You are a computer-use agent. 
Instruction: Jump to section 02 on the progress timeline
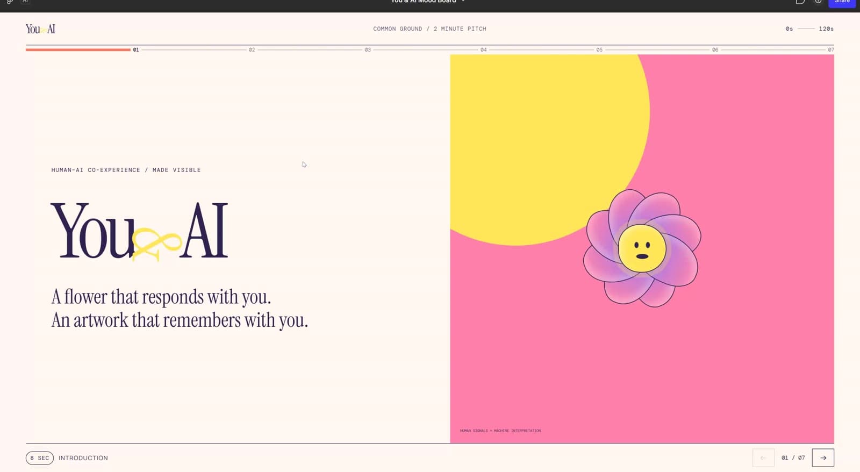[x=252, y=49]
